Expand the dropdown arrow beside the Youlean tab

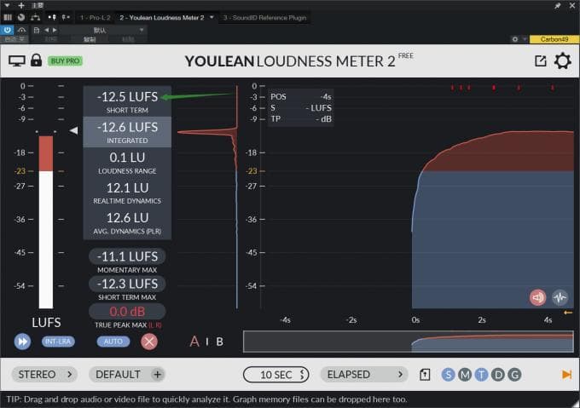coord(212,17)
